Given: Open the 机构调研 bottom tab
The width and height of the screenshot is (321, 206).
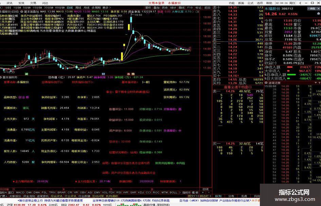Looking at the screenshot, I should (x=112, y=196).
